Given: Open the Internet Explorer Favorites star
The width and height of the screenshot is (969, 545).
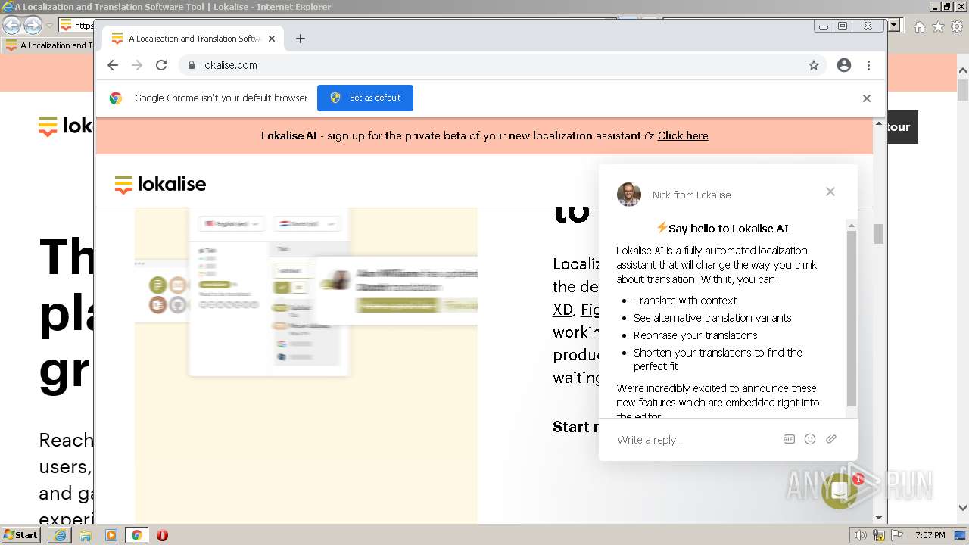Looking at the screenshot, I should [938, 26].
